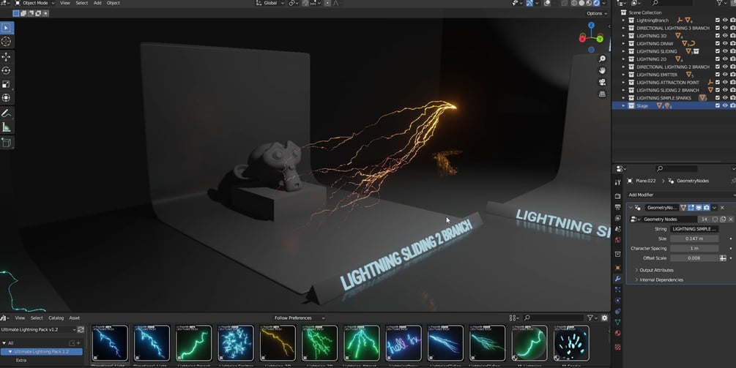The width and height of the screenshot is (736, 368).
Task: Open the World properties tab
Action: coord(617,239)
